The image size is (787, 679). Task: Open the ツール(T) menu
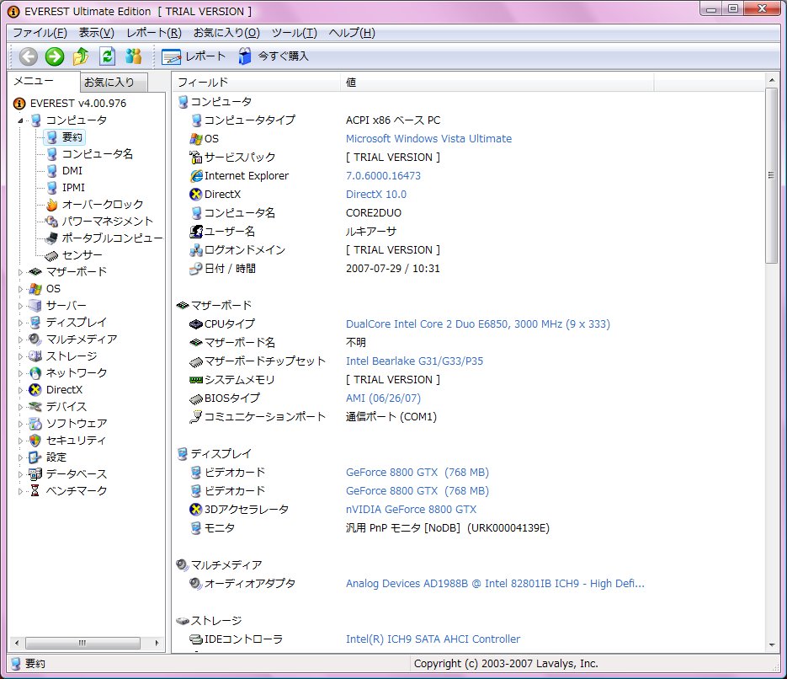click(294, 33)
